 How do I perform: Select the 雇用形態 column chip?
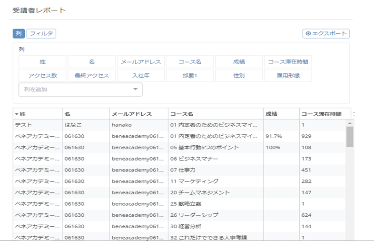coord(288,75)
